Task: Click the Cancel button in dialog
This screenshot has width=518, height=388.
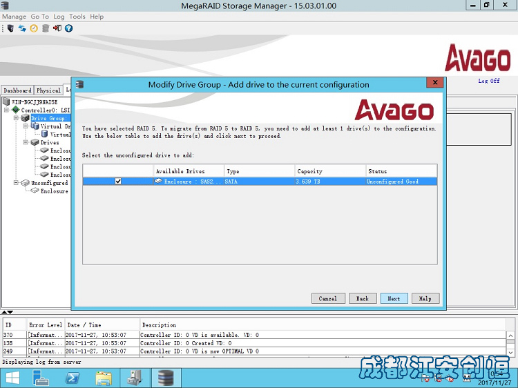Action: pyautogui.click(x=328, y=298)
